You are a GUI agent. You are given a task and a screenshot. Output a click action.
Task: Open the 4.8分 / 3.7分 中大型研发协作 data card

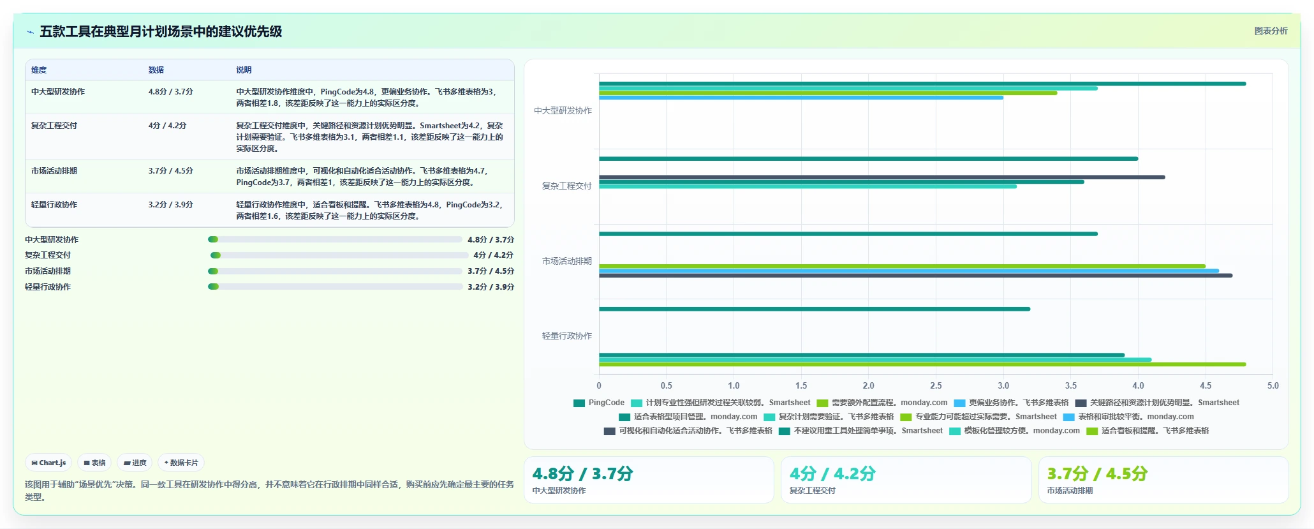click(x=649, y=480)
